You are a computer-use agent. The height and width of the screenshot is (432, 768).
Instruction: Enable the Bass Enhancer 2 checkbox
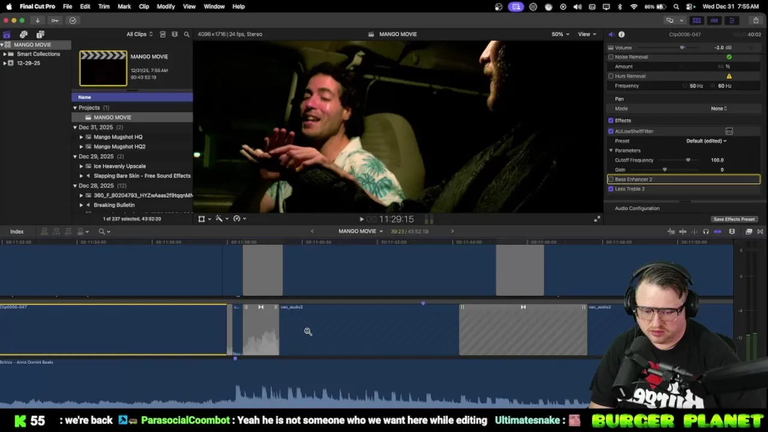(611, 179)
